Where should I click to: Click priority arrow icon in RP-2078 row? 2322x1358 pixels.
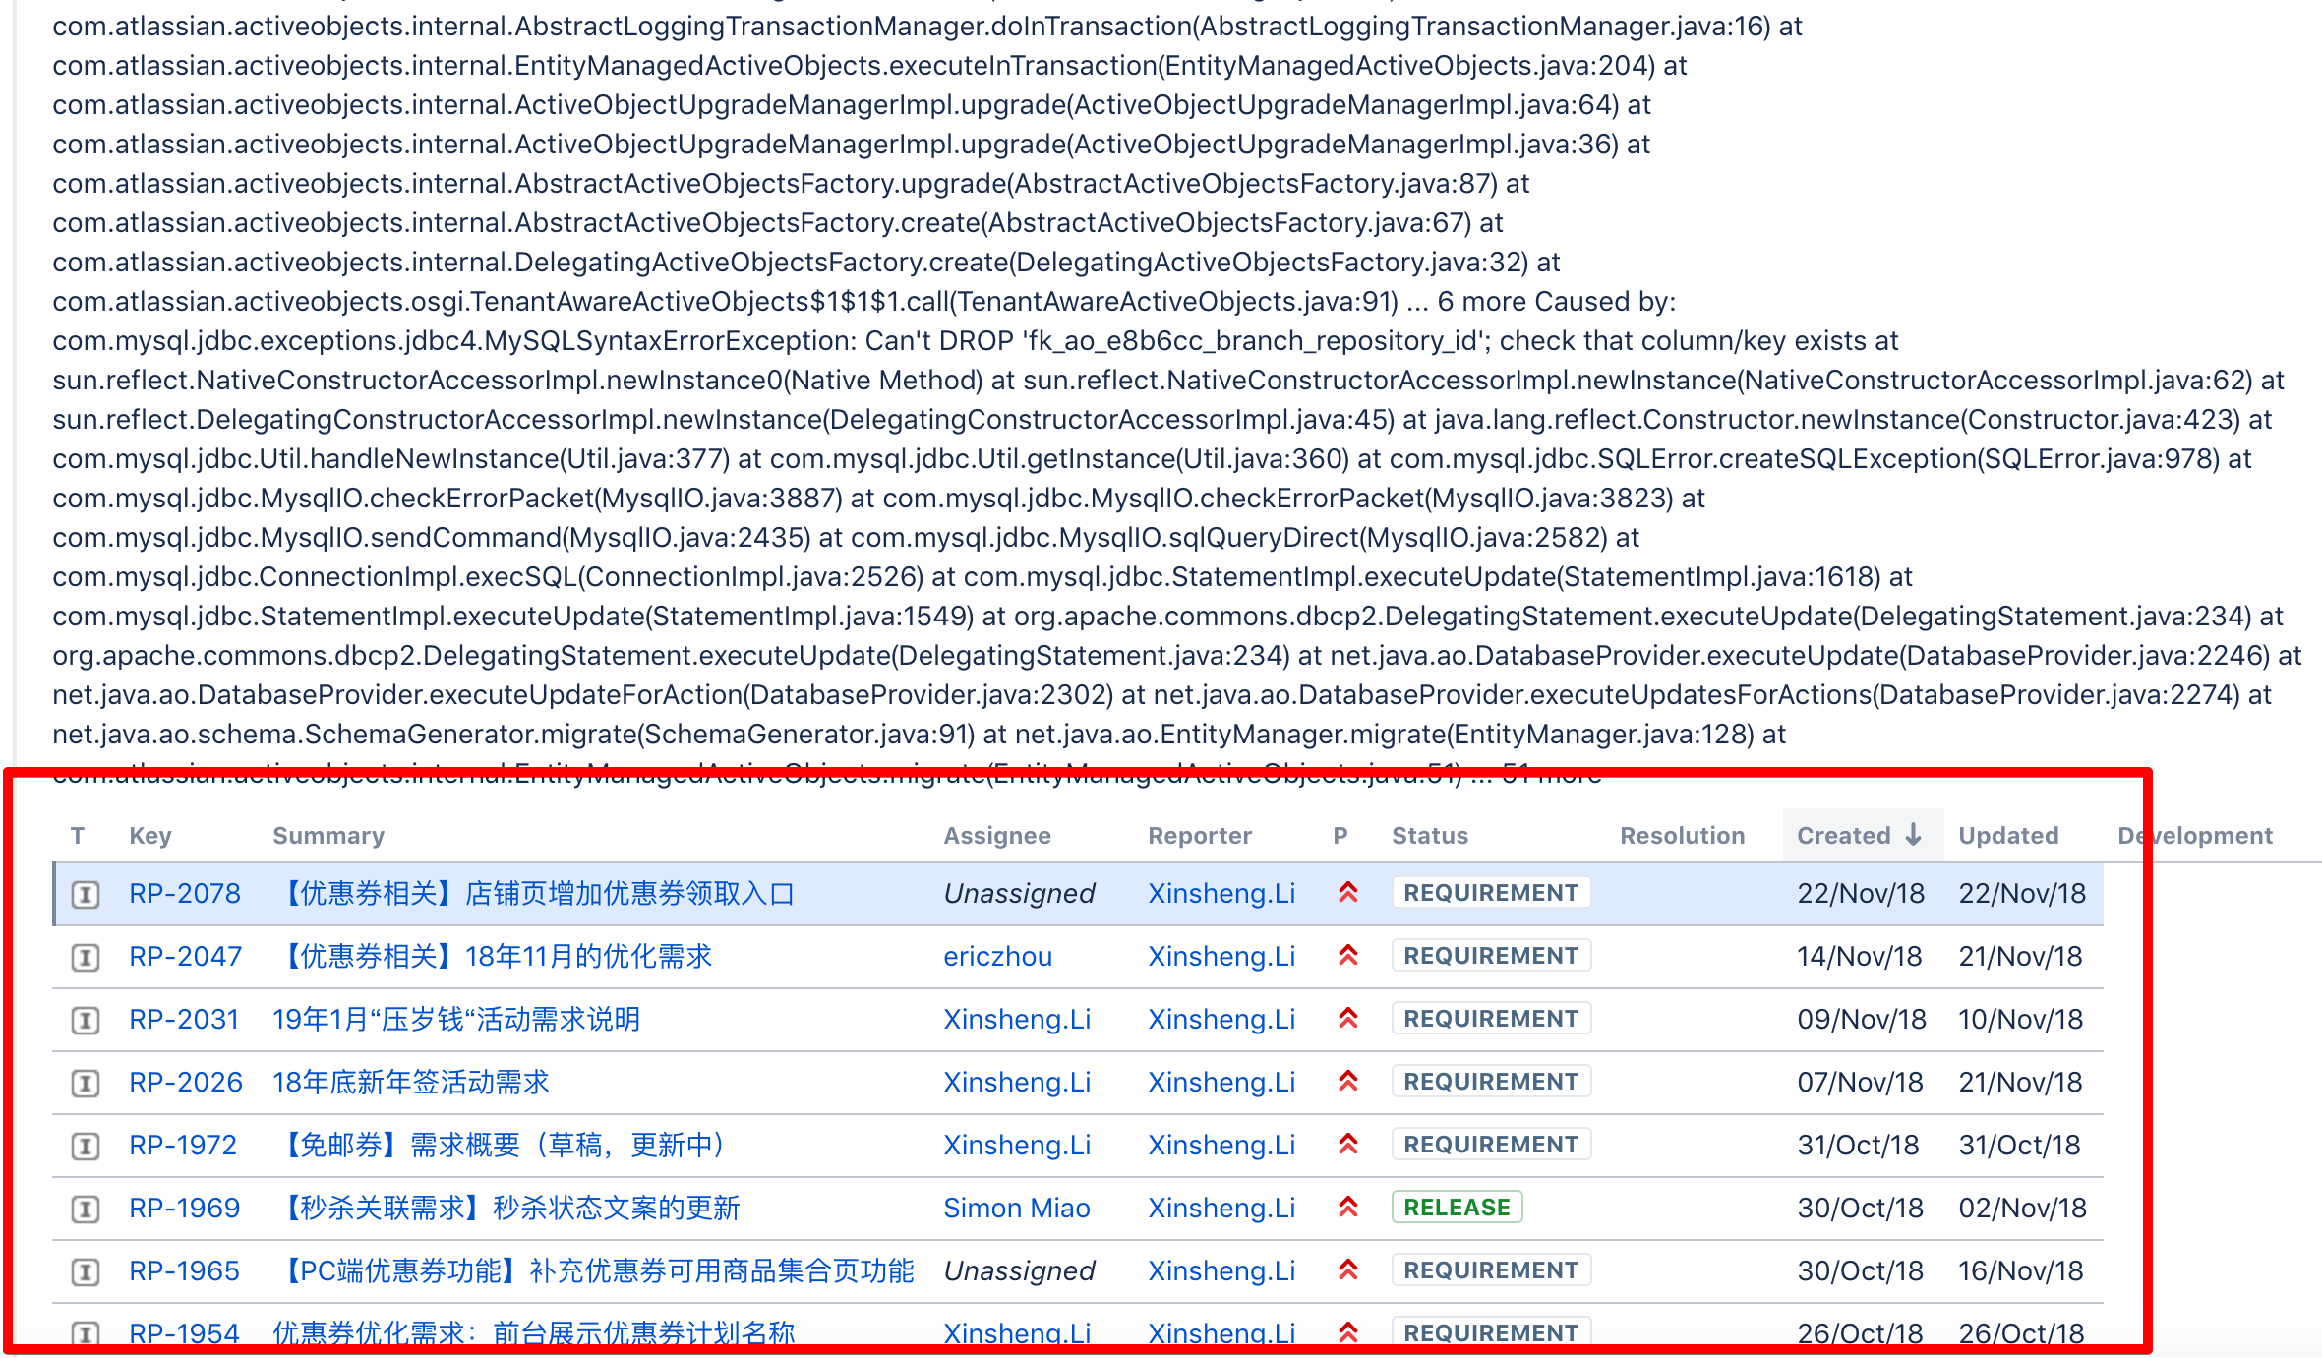tap(1347, 892)
